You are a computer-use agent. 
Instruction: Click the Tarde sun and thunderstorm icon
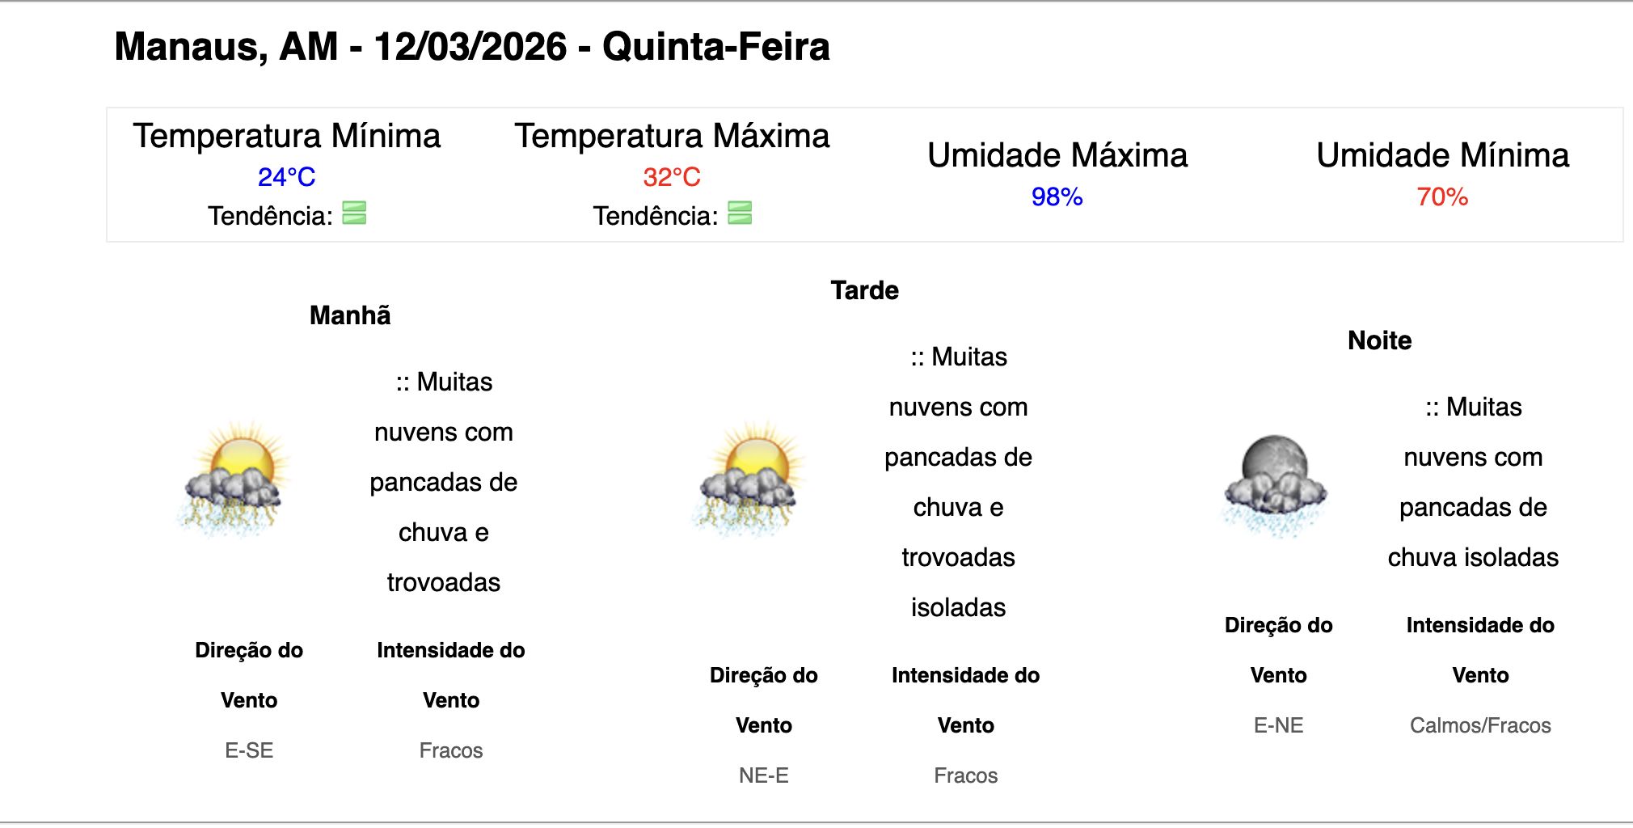click(x=749, y=479)
